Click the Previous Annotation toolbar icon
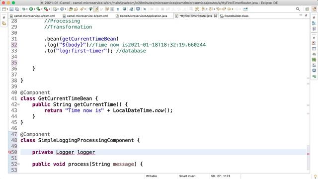The image size is (318, 179). click(211, 9)
